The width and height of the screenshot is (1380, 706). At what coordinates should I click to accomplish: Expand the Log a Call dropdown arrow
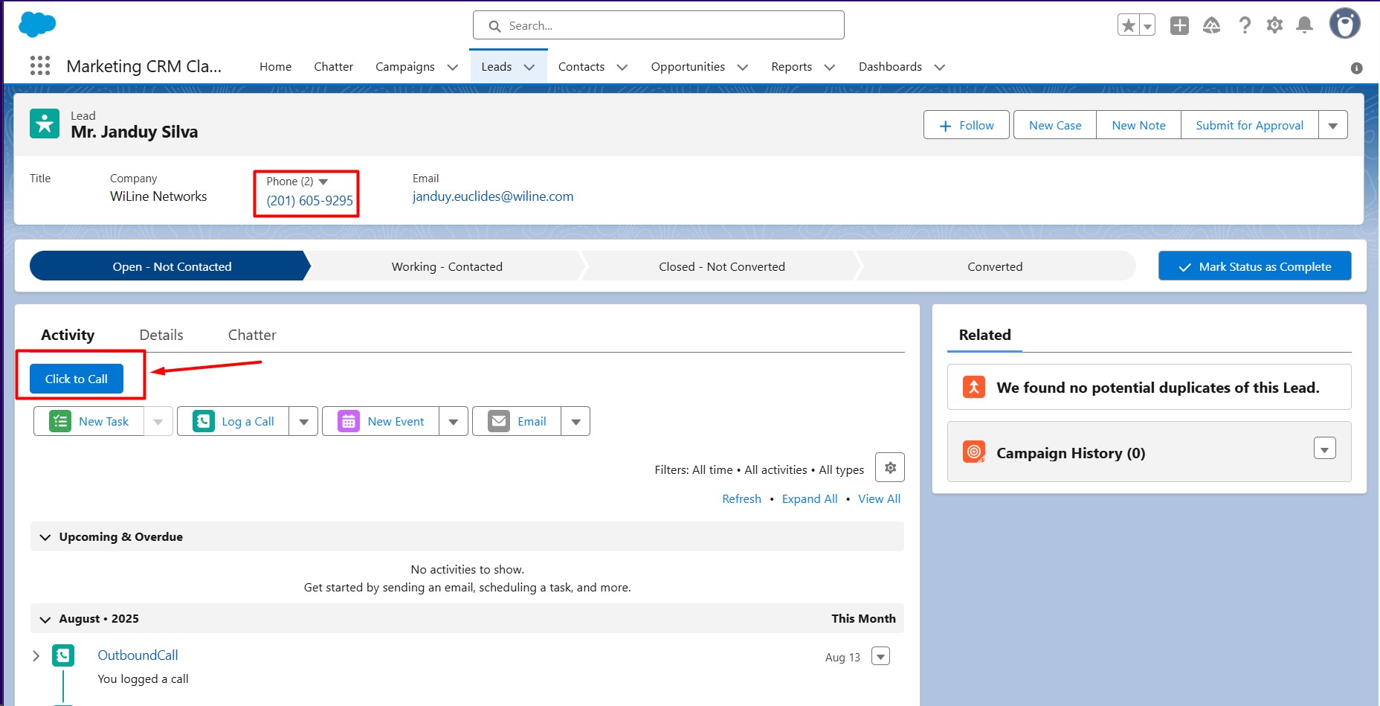(x=303, y=422)
